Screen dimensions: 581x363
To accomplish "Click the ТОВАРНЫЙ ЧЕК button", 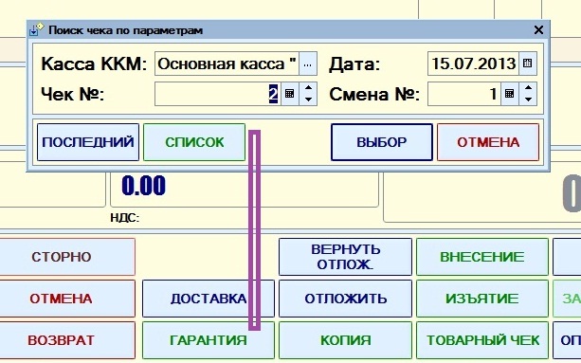I will [x=482, y=340].
